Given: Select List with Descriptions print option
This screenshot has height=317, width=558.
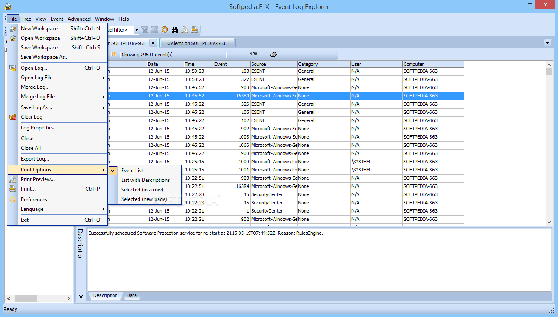Looking at the screenshot, I should click(x=145, y=180).
